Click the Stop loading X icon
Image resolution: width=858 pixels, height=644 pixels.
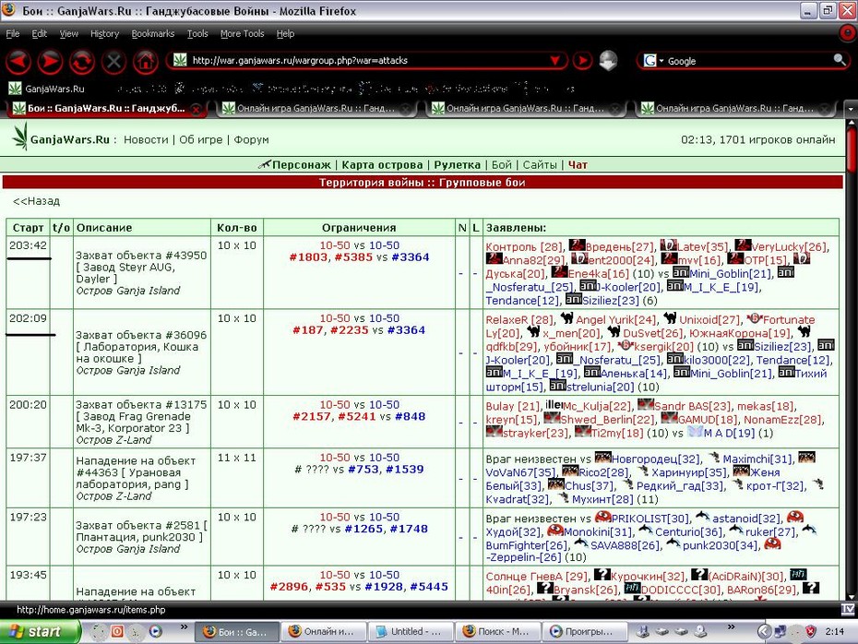pyautogui.click(x=113, y=61)
